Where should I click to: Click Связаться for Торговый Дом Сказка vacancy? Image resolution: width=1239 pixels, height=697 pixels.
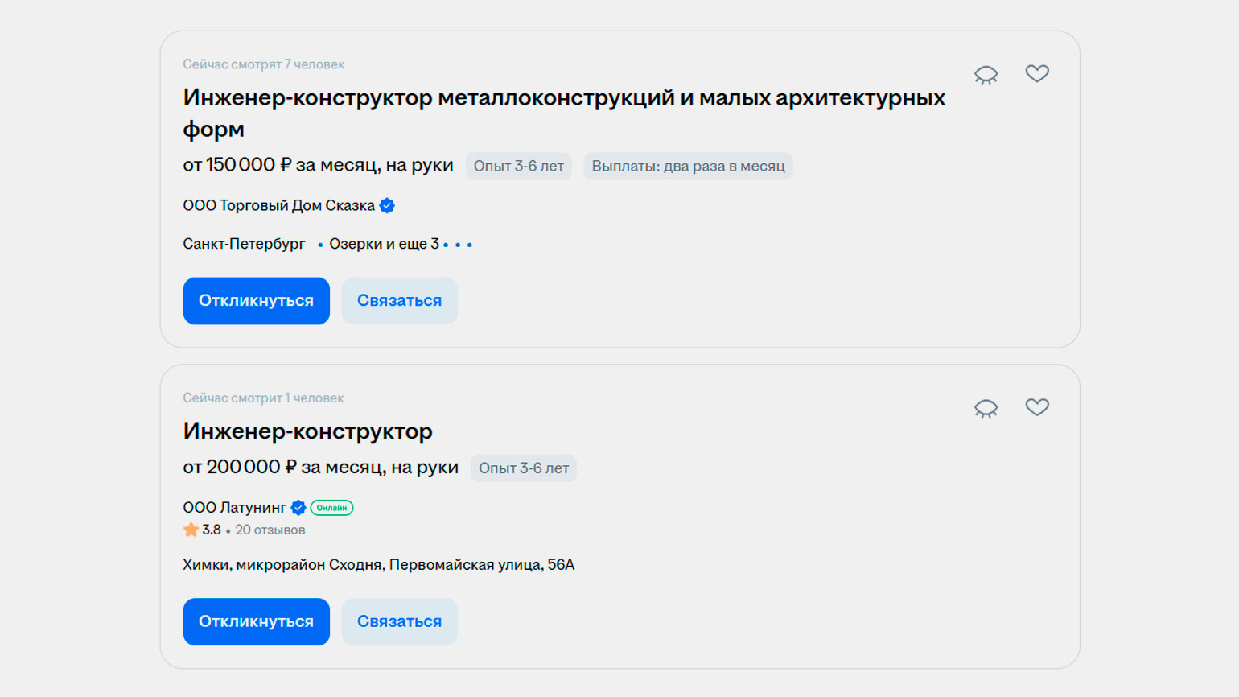pyautogui.click(x=399, y=301)
